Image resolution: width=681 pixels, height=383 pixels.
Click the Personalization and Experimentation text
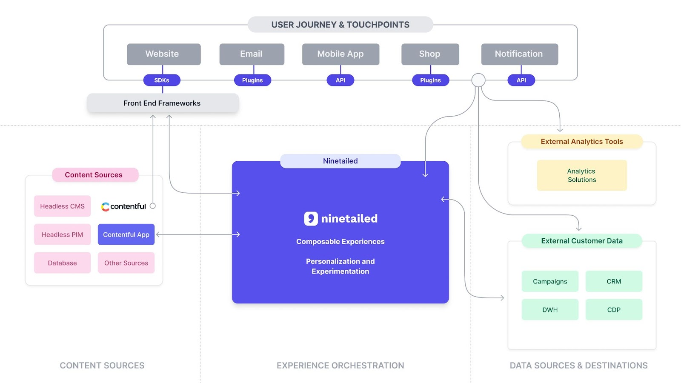340,266
